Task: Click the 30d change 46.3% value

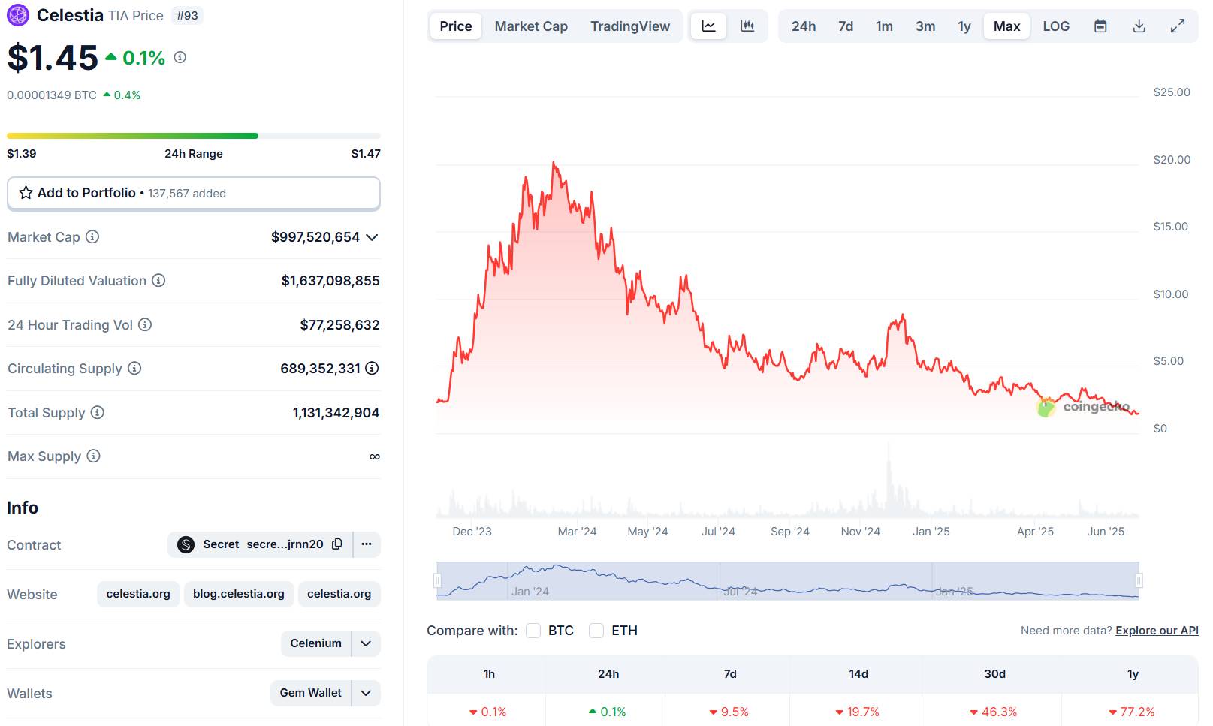Action: pyautogui.click(x=994, y=712)
